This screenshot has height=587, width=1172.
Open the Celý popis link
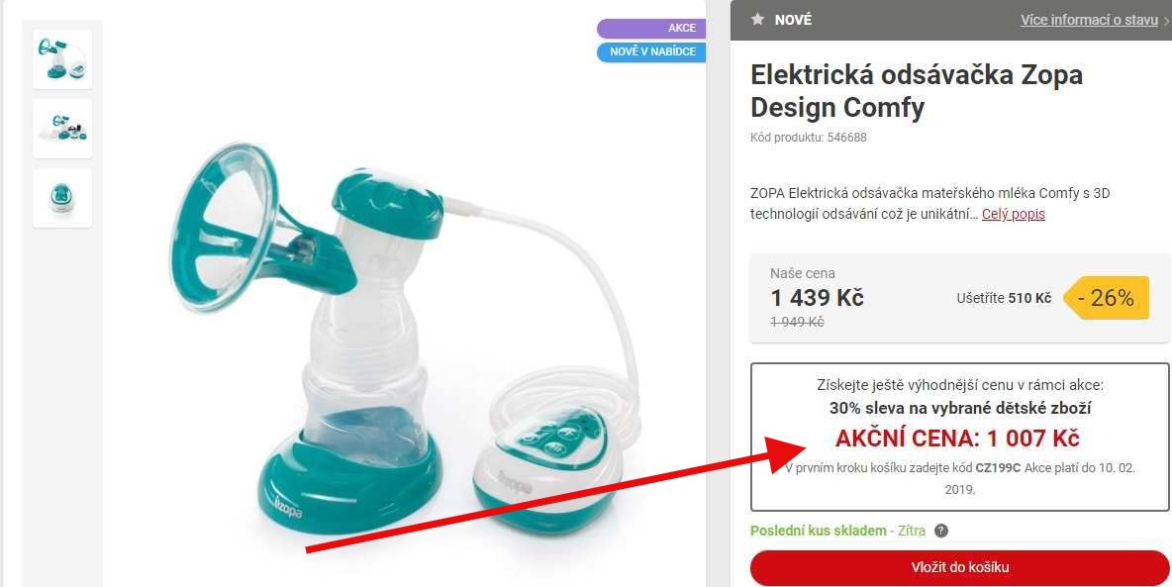click(x=1014, y=215)
